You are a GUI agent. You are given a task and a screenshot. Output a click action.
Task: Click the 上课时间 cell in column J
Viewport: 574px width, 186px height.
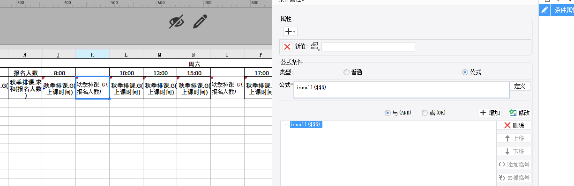point(59,88)
